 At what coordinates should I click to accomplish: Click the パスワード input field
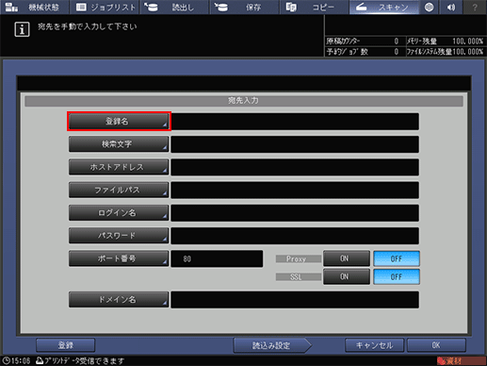pos(295,236)
